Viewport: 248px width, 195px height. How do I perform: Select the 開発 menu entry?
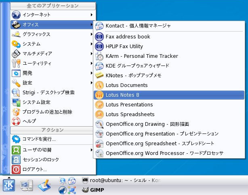pyautogui.click(x=52, y=73)
